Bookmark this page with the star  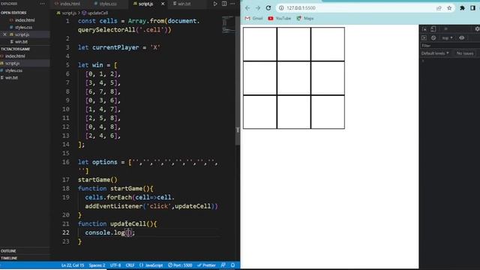pos(449,8)
